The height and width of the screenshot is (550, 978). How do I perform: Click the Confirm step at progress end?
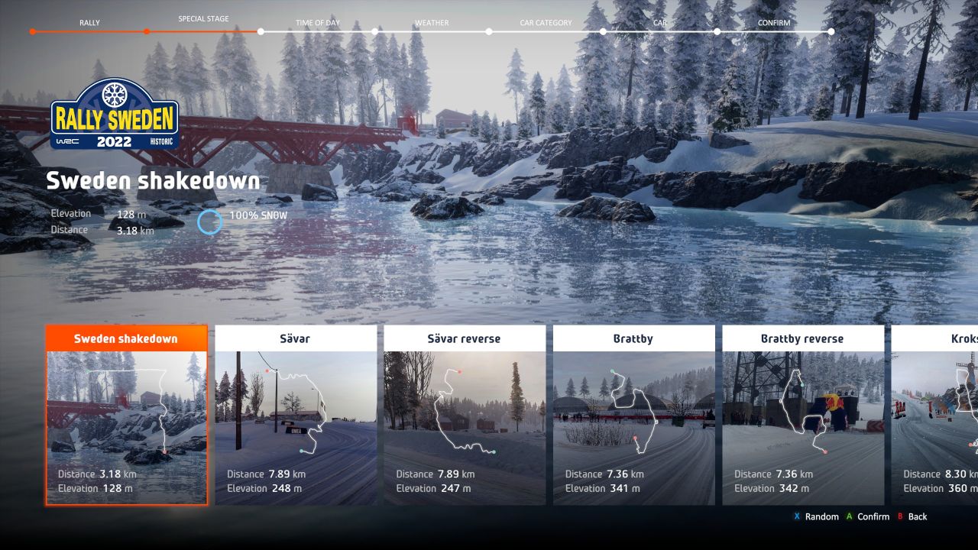[774, 23]
